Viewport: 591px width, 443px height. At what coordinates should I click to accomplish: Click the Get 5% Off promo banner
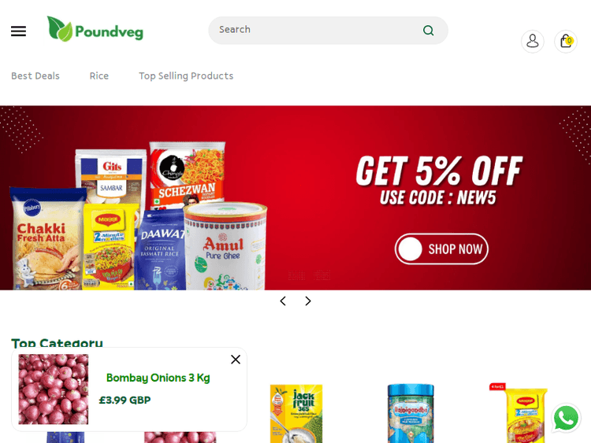point(295,198)
